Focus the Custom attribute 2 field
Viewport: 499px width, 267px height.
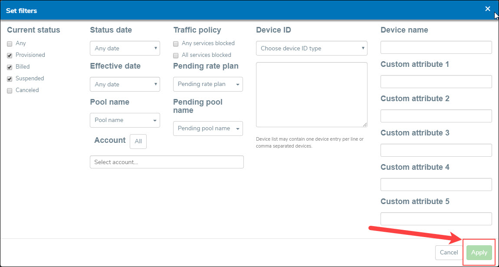(x=437, y=116)
